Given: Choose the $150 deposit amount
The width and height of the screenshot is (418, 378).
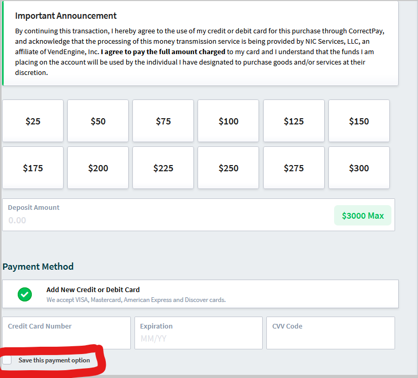Looking at the screenshot, I should pyautogui.click(x=358, y=120).
